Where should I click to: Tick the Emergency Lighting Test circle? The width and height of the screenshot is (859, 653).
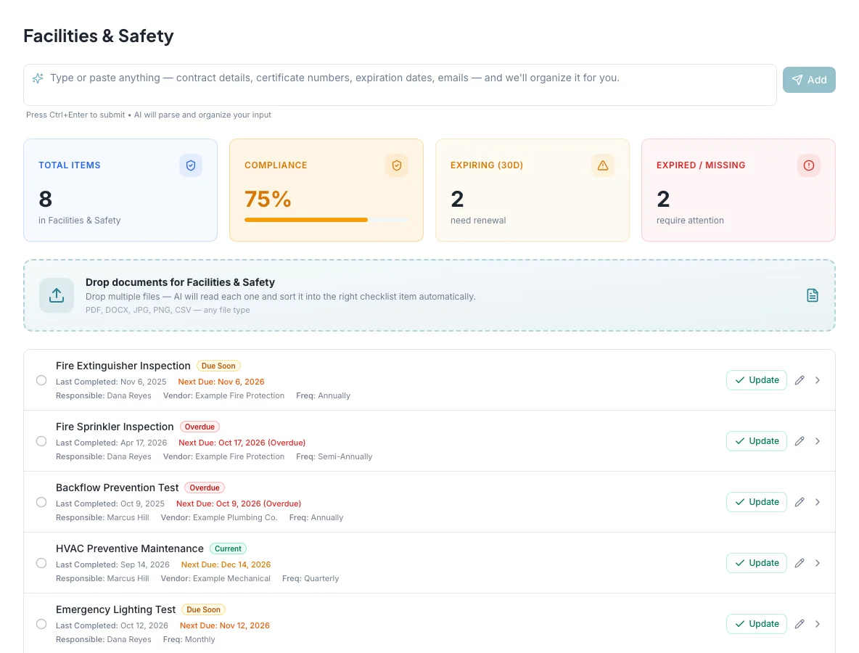pos(41,624)
